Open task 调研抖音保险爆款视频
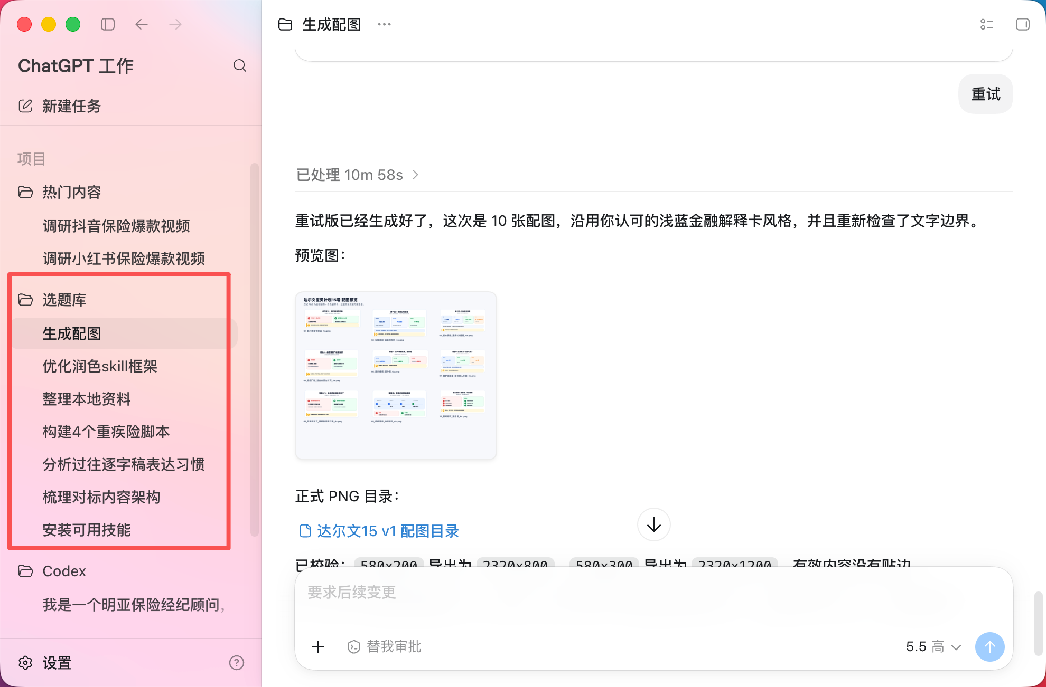The width and height of the screenshot is (1046, 687). coord(116,226)
